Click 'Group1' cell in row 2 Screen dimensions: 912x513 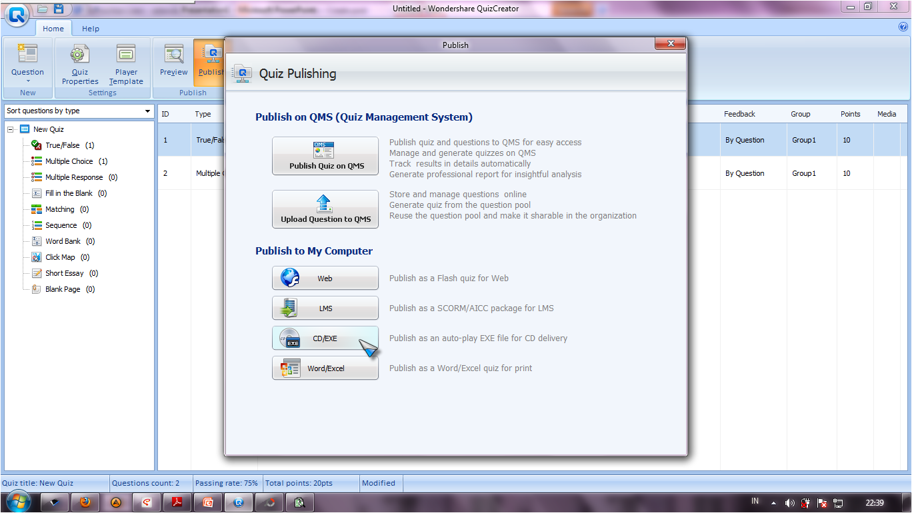tap(804, 173)
